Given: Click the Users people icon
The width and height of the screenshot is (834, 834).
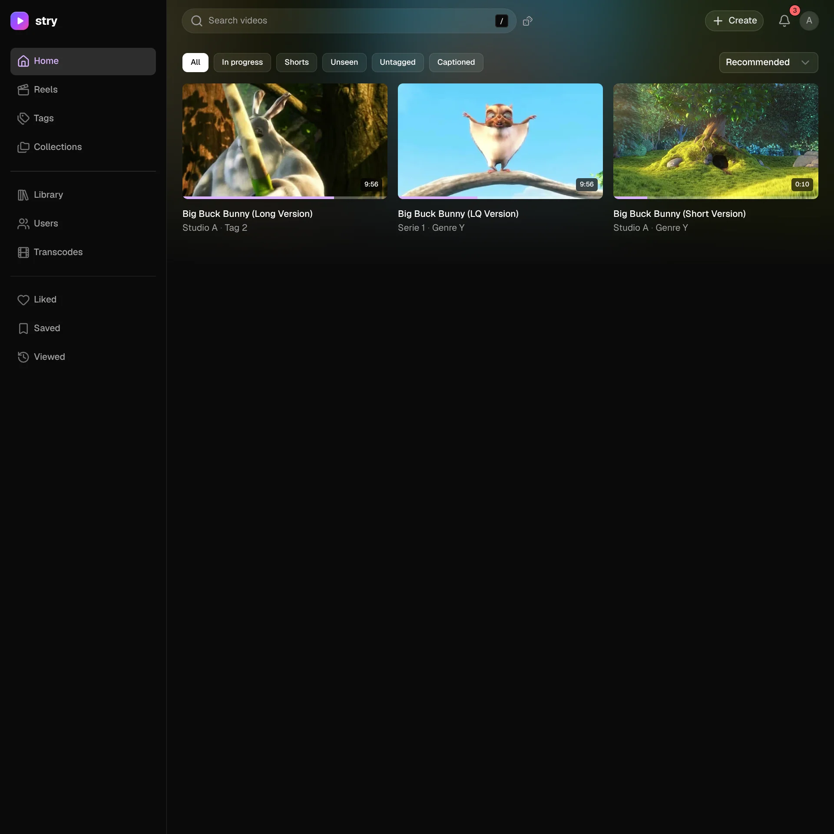Looking at the screenshot, I should pyautogui.click(x=23, y=224).
